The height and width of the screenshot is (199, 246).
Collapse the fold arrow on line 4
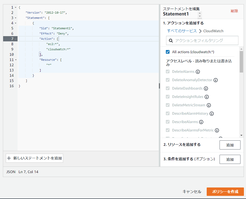point(15,23)
